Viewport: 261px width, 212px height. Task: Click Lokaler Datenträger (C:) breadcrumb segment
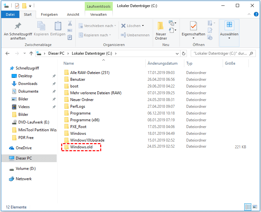92,53
